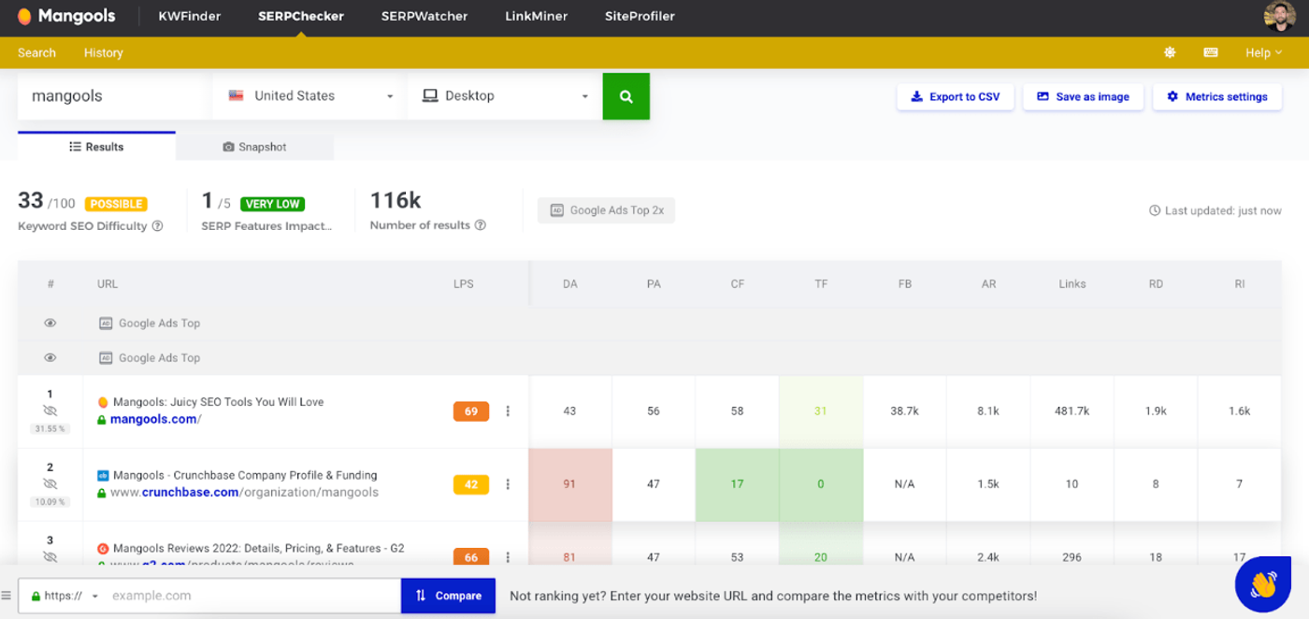Switch to the Snapshot tab
The height and width of the screenshot is (619, 1309).
click(254, 147)
